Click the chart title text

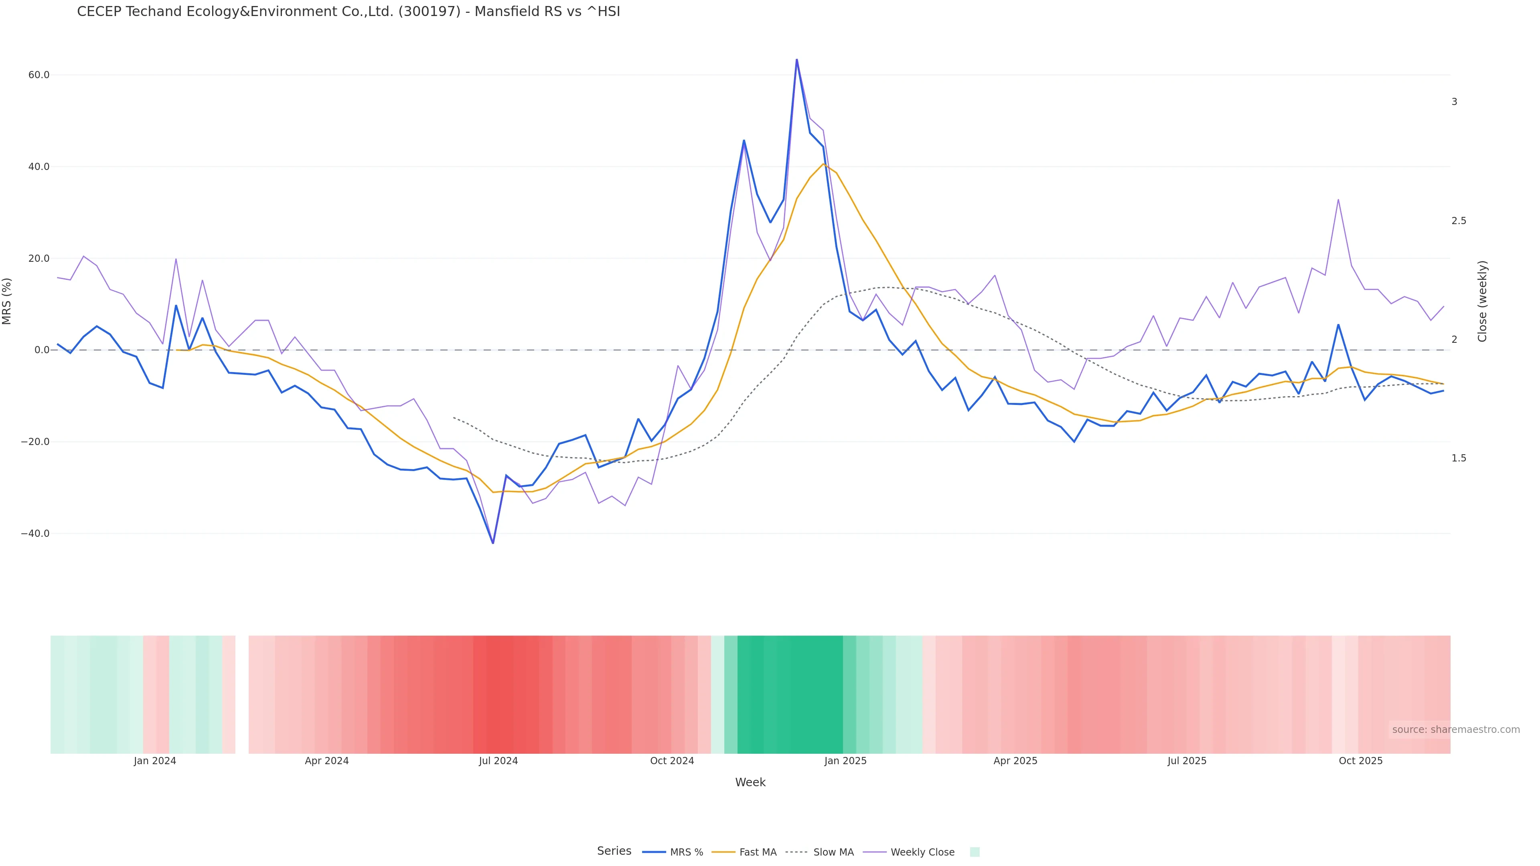pos(349,11)
